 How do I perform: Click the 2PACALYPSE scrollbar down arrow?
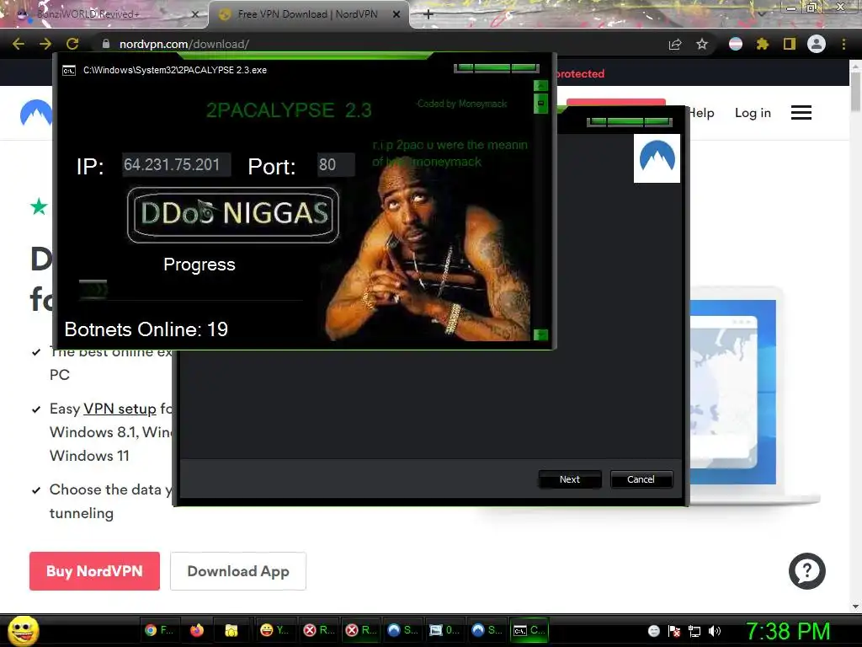(x=541, y=334)
